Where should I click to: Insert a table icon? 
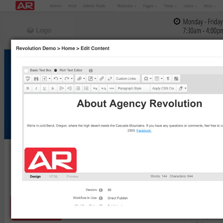[x=157, y=78]
